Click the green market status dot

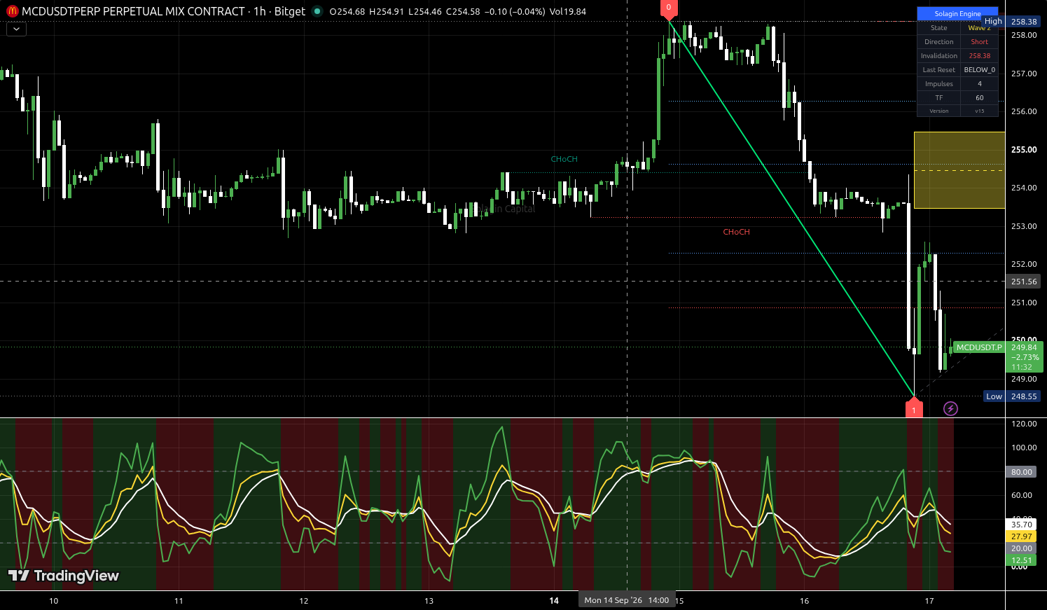[x=317, y=11]
